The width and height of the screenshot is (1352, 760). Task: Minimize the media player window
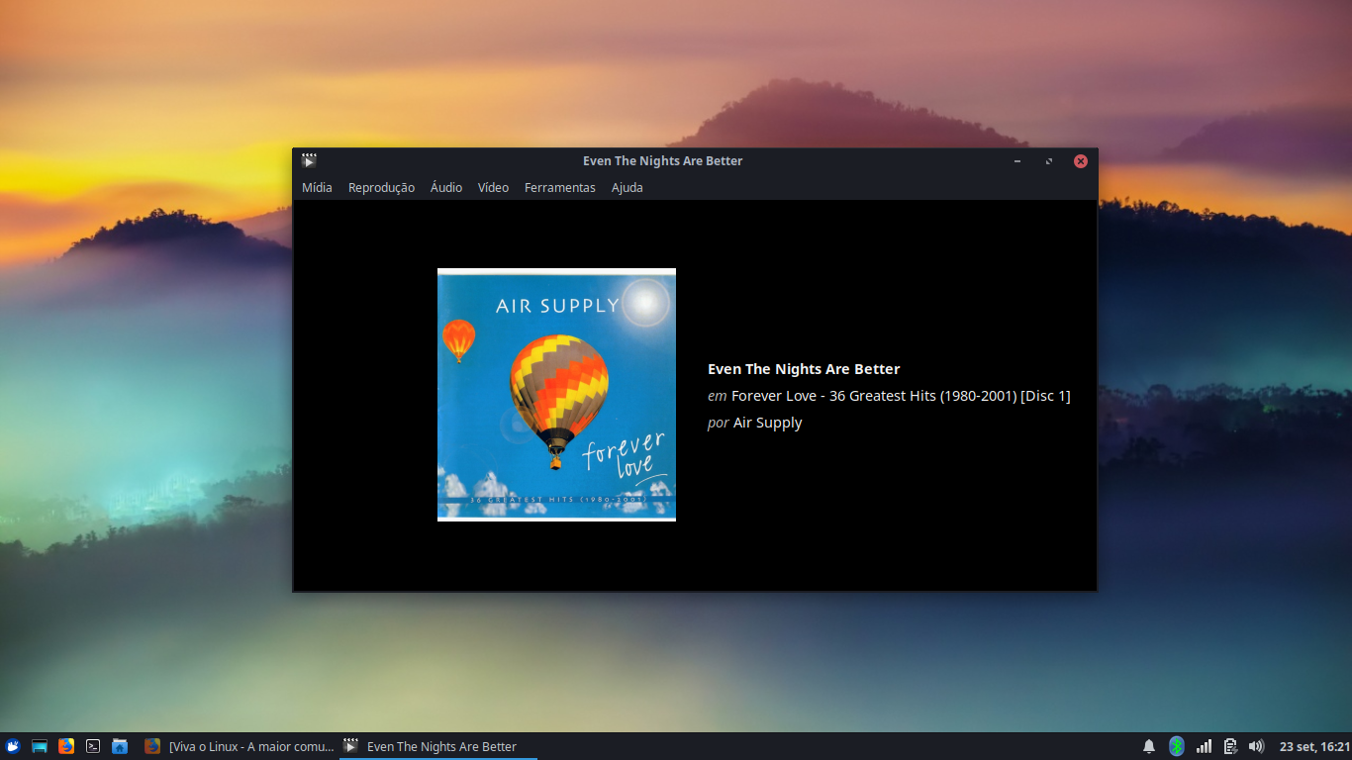1017,160
